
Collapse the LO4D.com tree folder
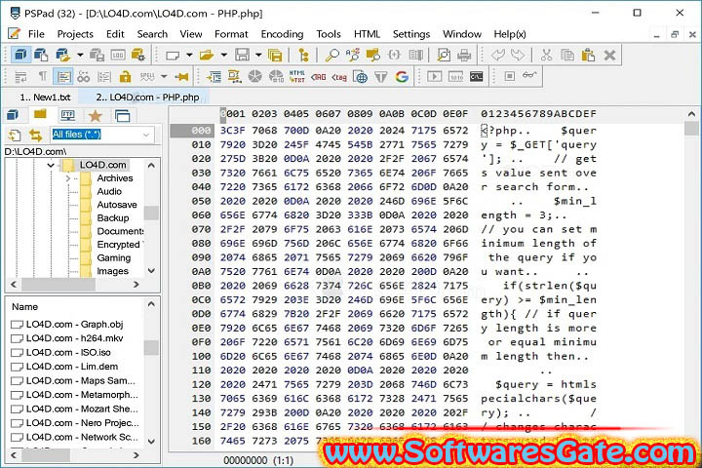51,165
